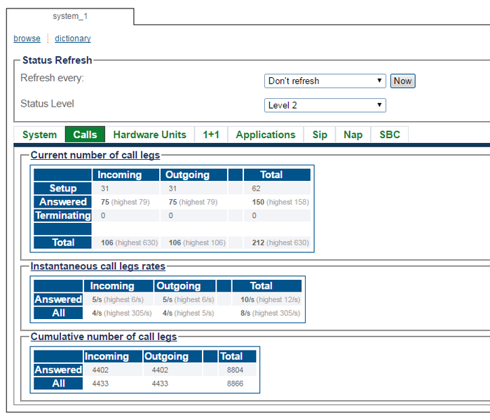The image size is (490, 420).
Task: Click the Setup row header
Action: [63, 189]
